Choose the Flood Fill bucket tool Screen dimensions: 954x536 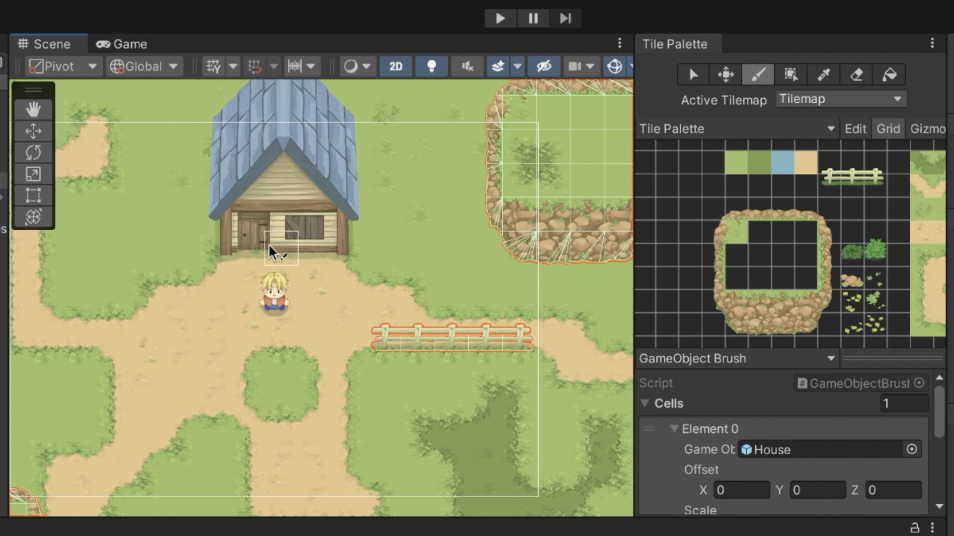pyautogui.click(x=889, y=74)
